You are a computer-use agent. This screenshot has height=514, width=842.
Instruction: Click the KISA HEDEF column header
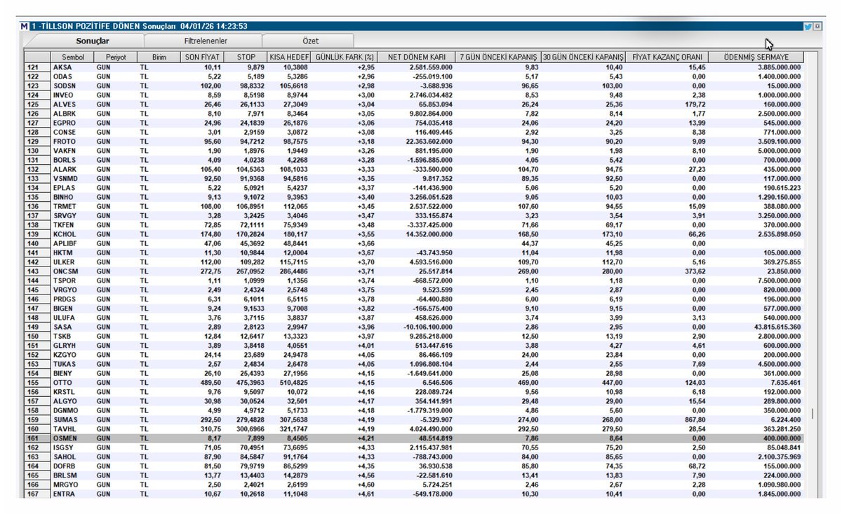click(x=288, y=56)
